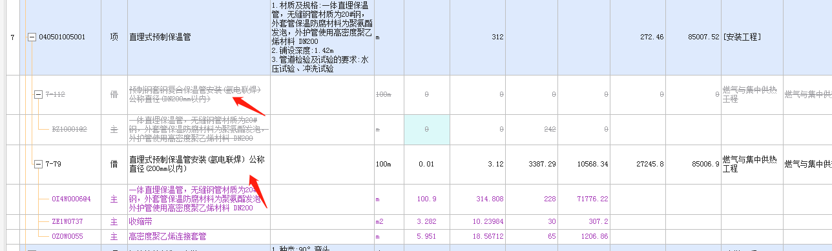Click the [安装工程] category cell

pyautogui.click(x=751, y=37)
